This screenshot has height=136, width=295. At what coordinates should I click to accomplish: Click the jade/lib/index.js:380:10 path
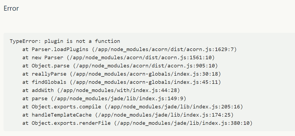click(183, 123)
